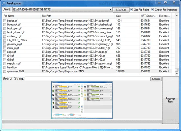The image size is (181, 131).
Task: Click MFT sector value 6347654
Action: pos(145,20)
